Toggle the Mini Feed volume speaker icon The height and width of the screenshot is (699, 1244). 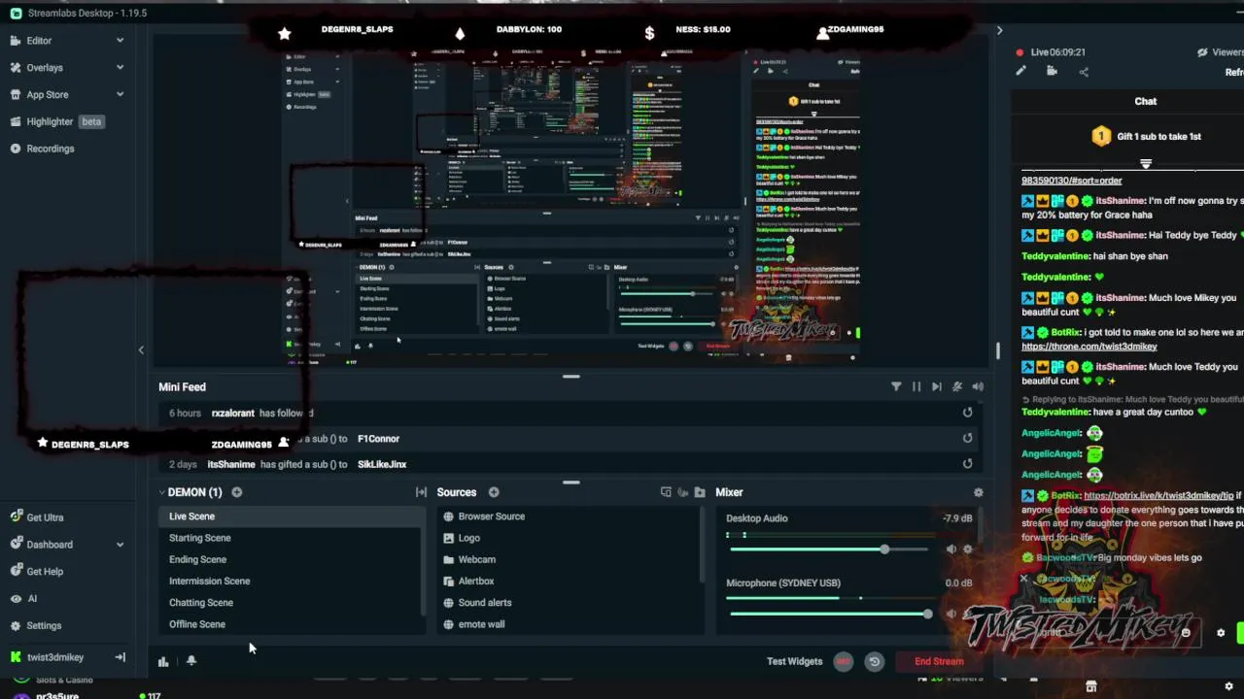click(978, 386)
